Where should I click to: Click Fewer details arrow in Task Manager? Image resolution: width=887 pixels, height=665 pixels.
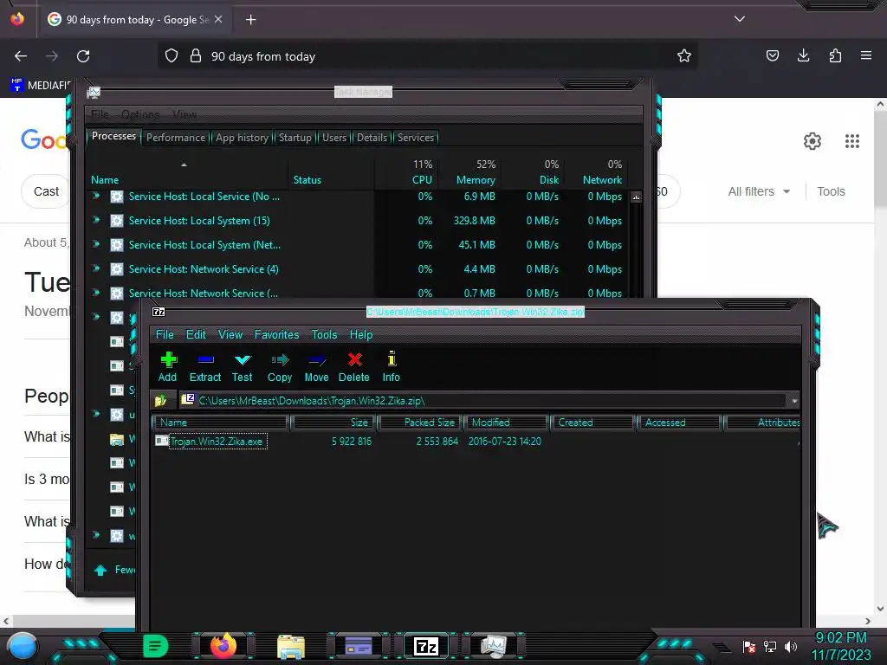coord(100,570)
